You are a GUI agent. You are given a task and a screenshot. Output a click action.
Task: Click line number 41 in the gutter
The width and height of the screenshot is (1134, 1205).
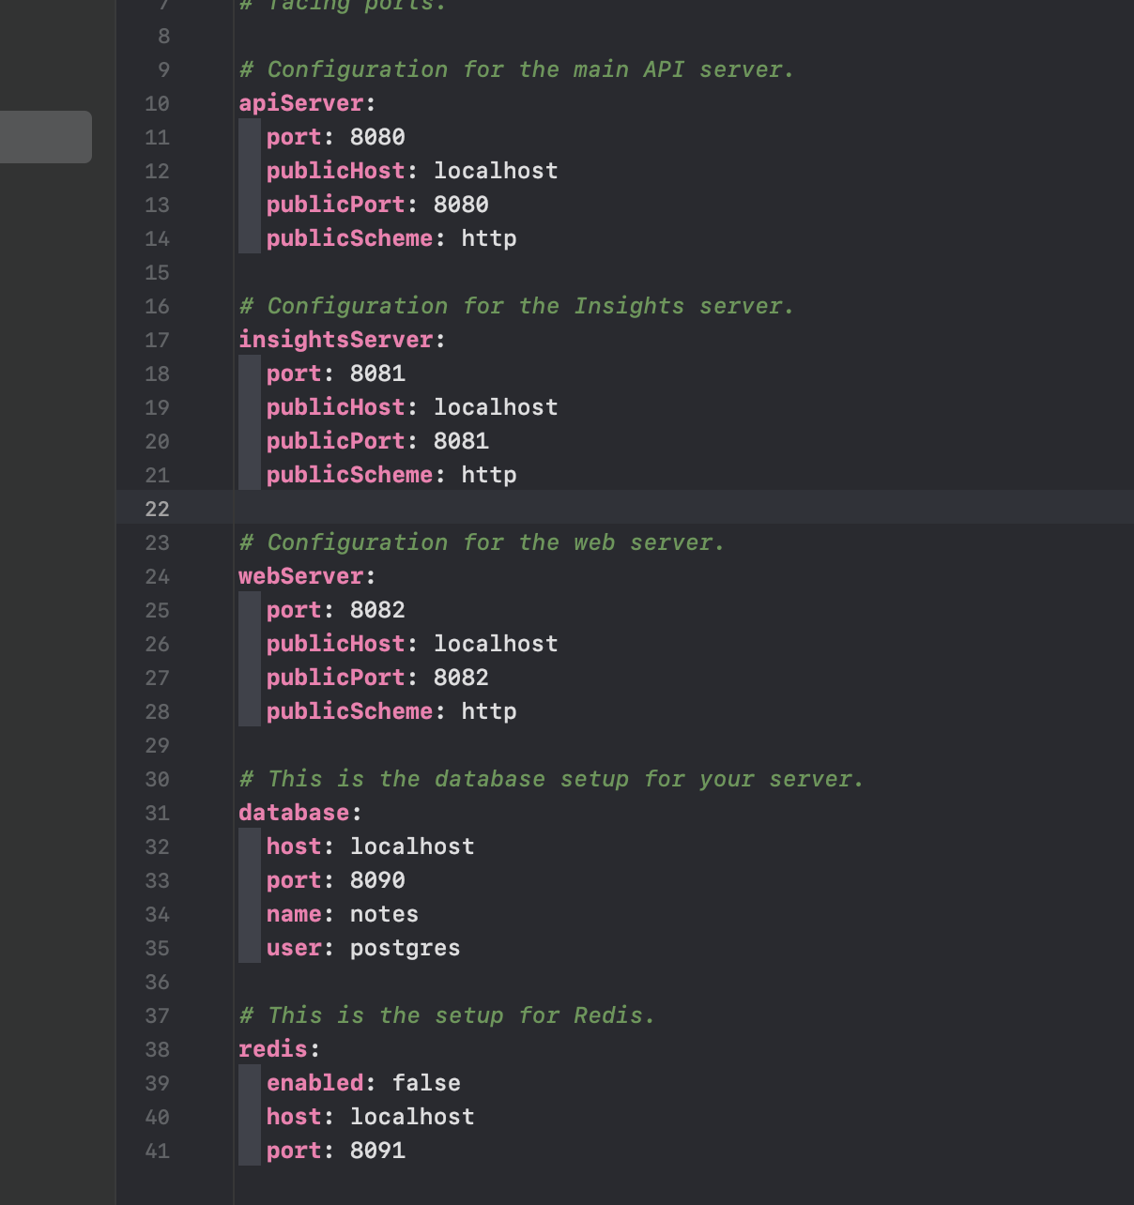pyautogui.click(x=158, y=1151)
